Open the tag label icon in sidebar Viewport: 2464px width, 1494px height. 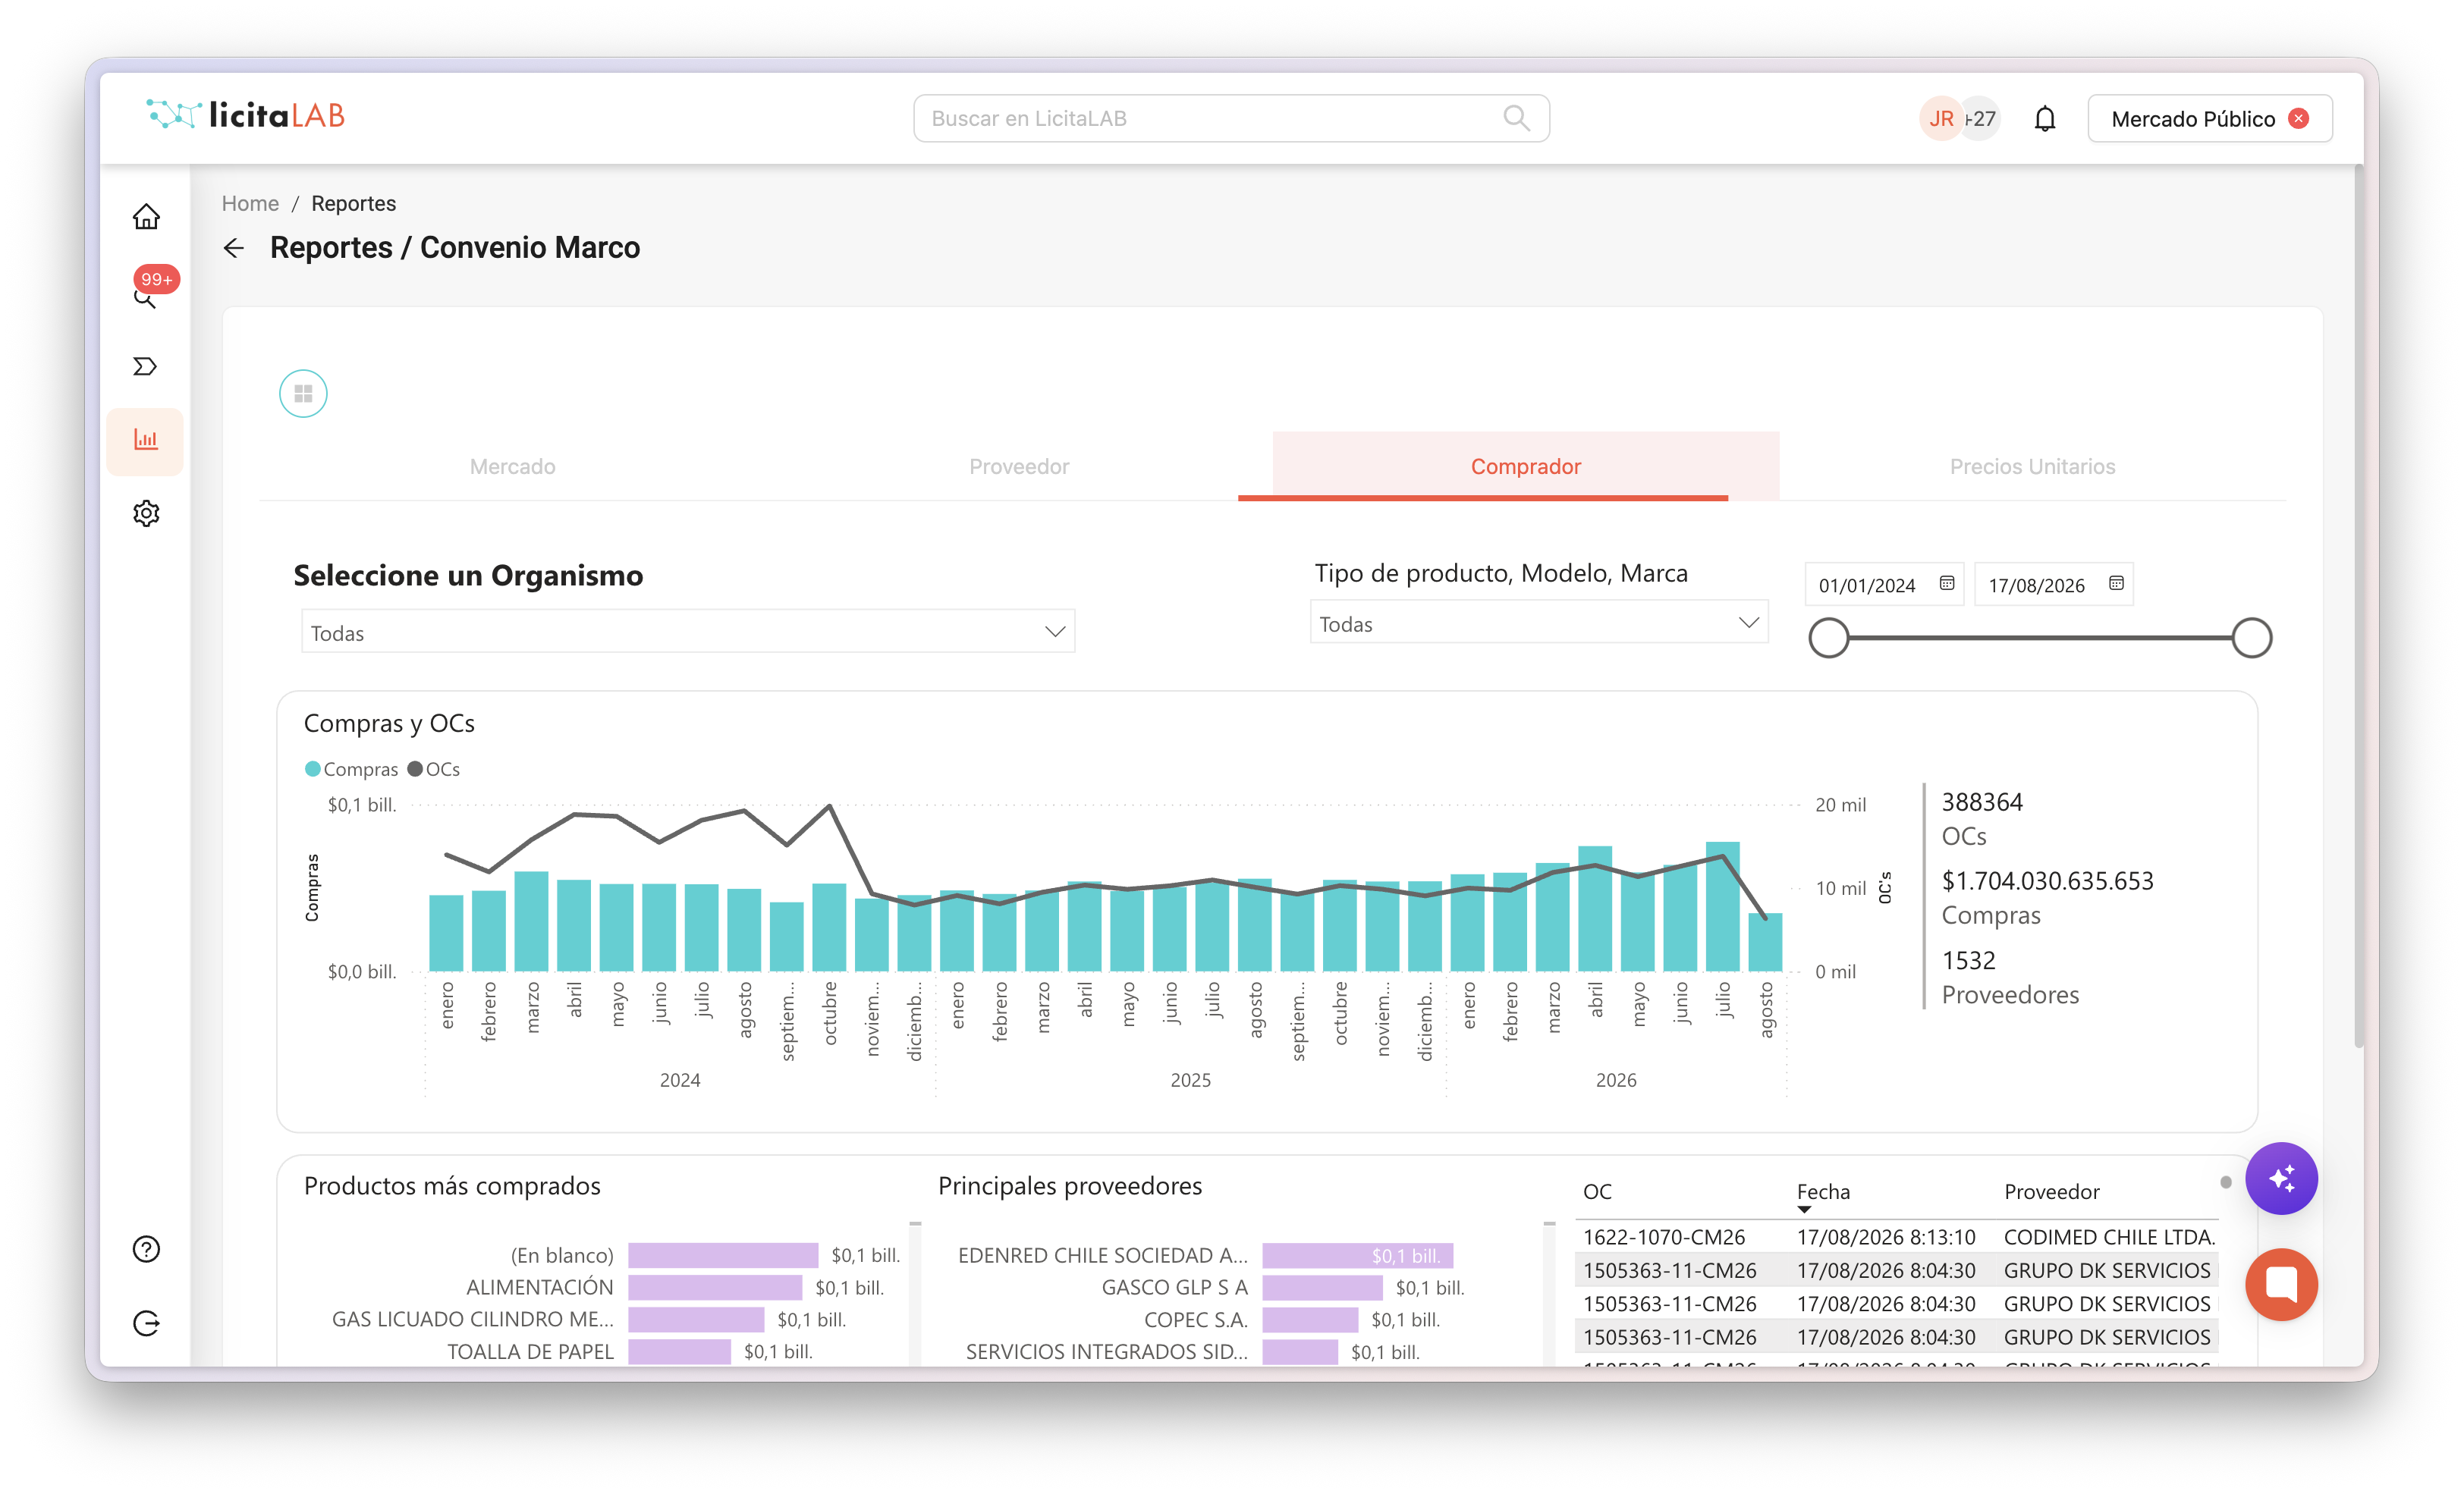(x=146, y=366)
